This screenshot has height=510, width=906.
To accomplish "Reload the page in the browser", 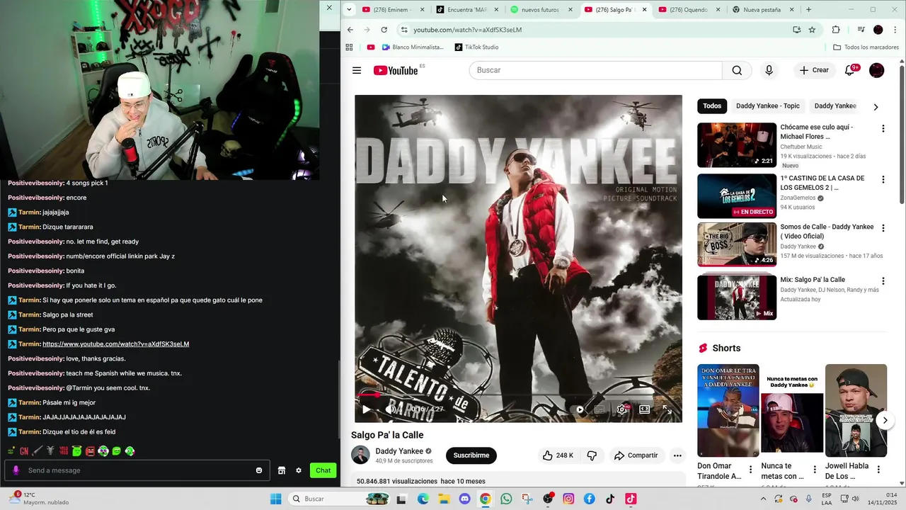I will pos(384,30).
